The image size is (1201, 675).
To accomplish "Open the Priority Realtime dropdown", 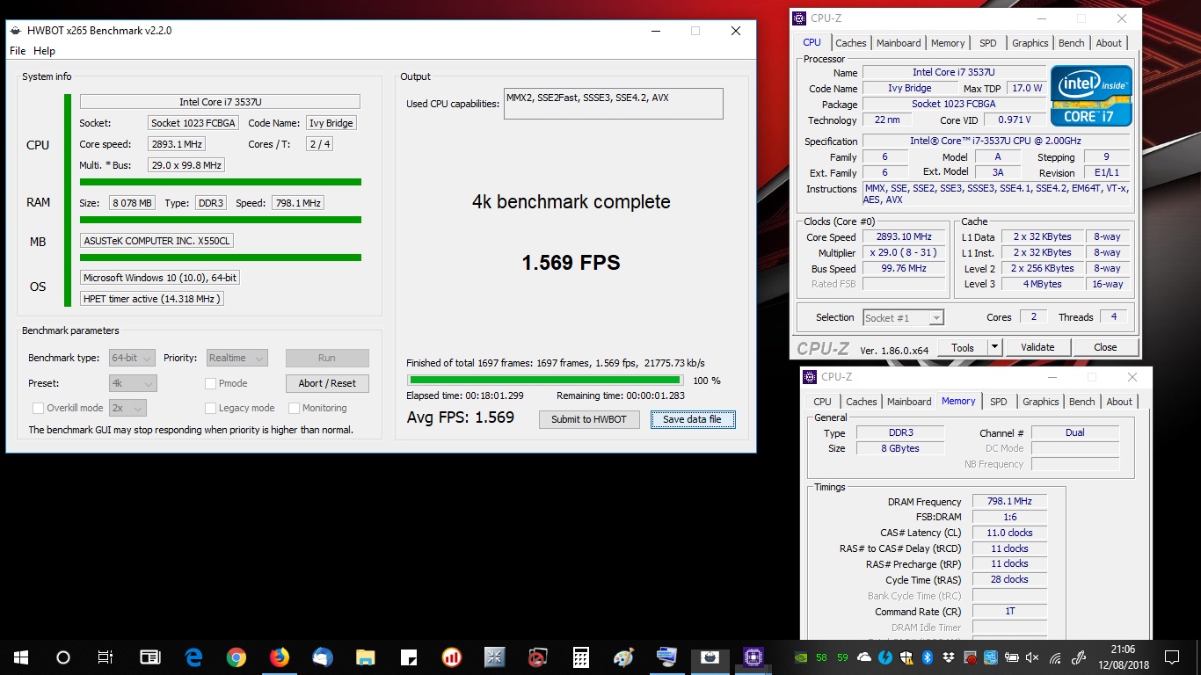I will [x=237, y=358].
